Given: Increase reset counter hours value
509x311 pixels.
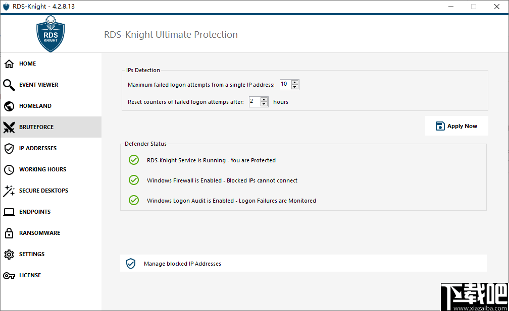Looking at the screenshot, I should pos(265,99).
